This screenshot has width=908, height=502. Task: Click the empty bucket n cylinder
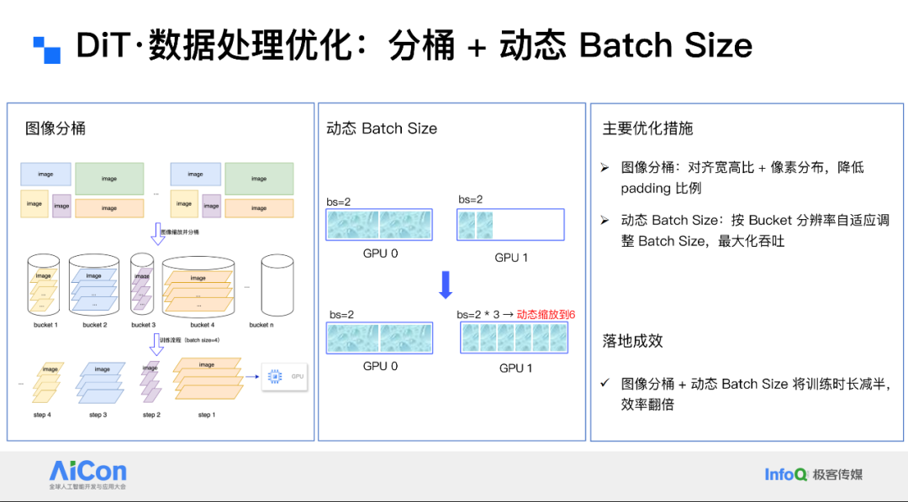click(x=277, y=285)
